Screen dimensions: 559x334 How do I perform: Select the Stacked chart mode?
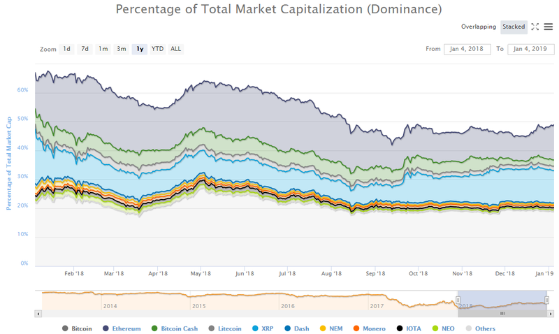tap(514, 27)
